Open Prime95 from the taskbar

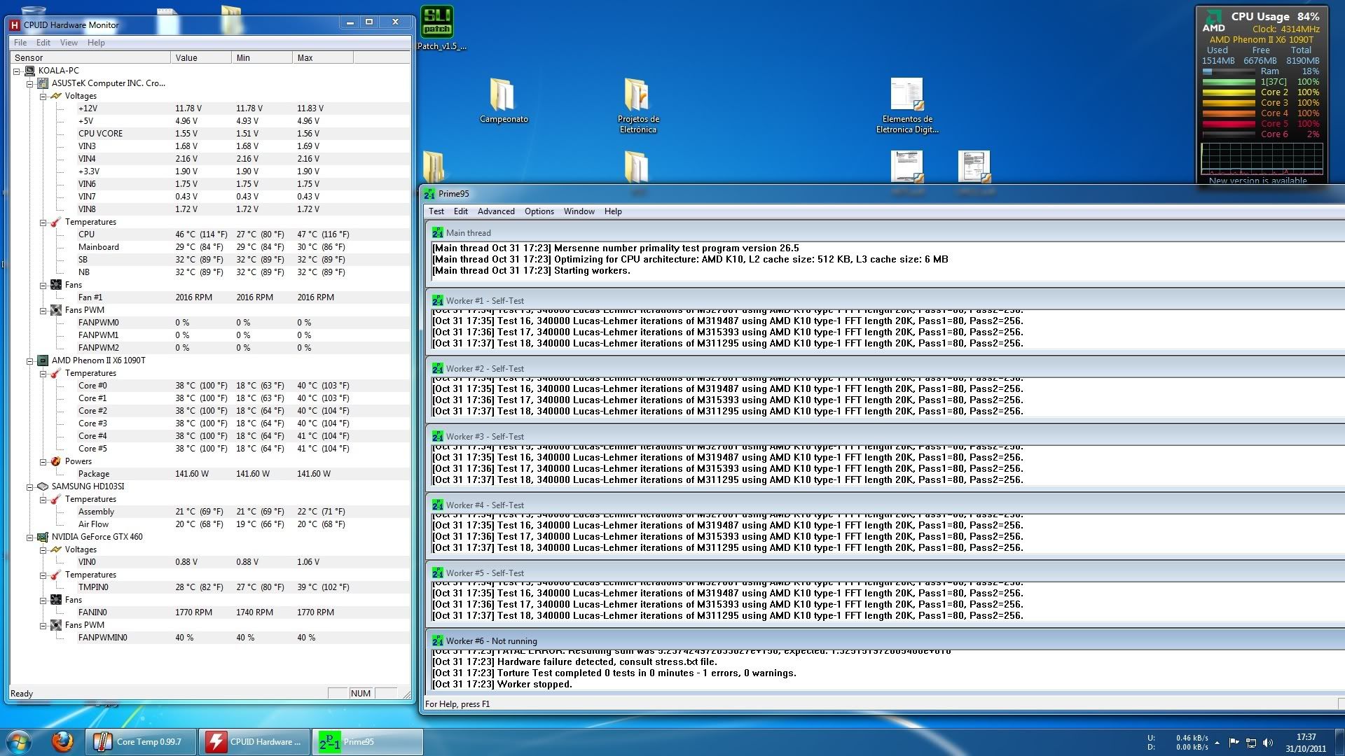tap(366, 741)
